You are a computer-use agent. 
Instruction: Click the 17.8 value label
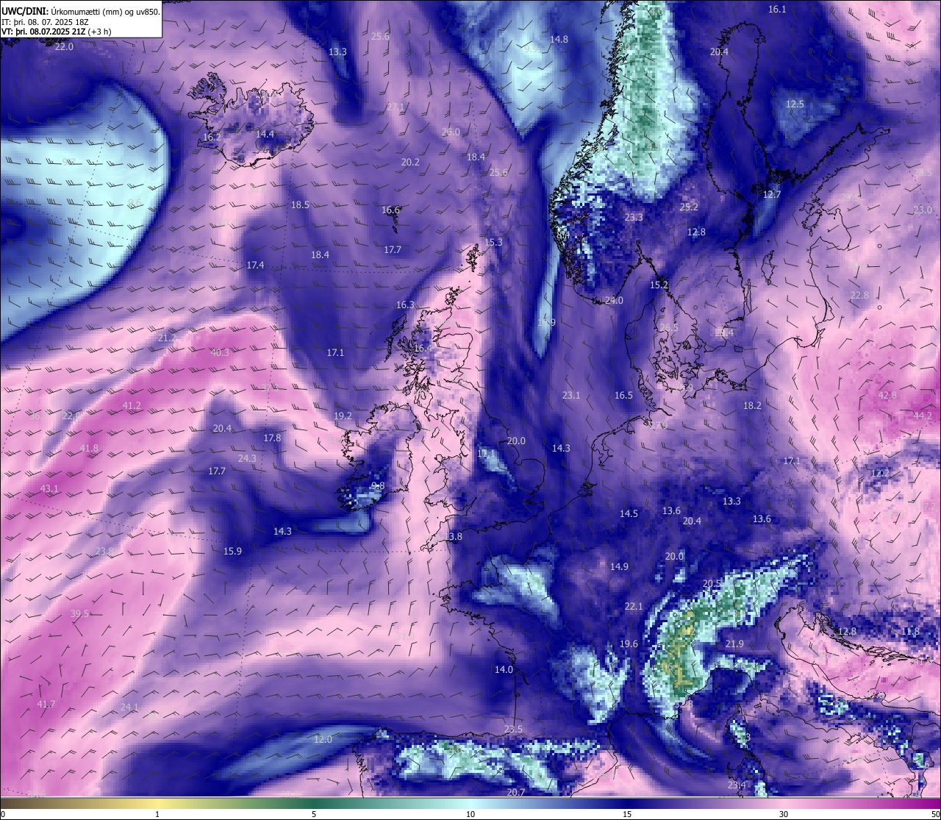click(x=272, y=438)
